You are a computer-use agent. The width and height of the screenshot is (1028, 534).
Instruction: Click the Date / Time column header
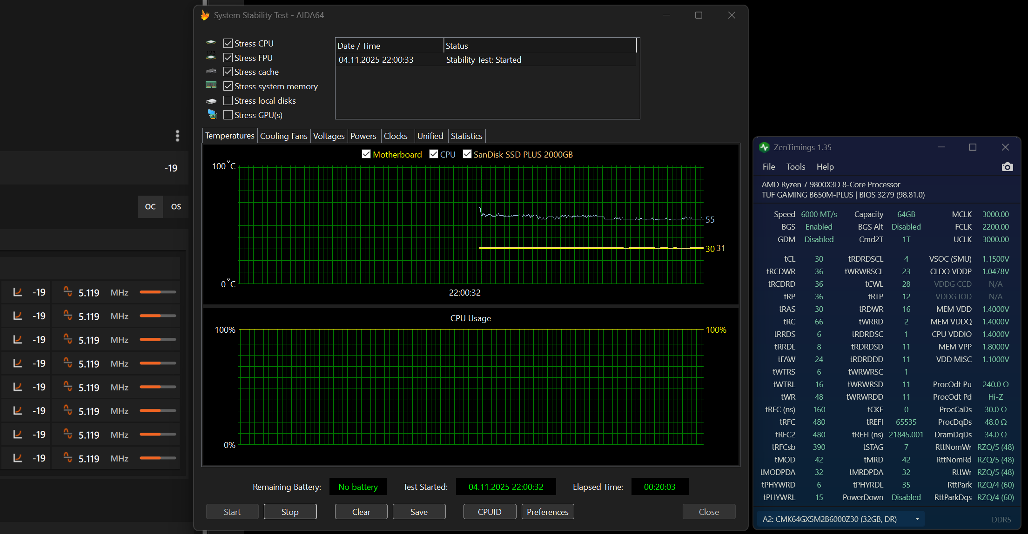390,46
